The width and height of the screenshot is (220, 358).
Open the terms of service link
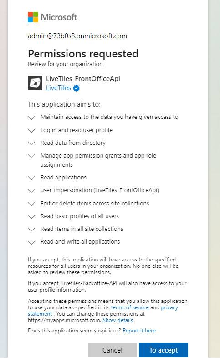(x=130, y=307)
